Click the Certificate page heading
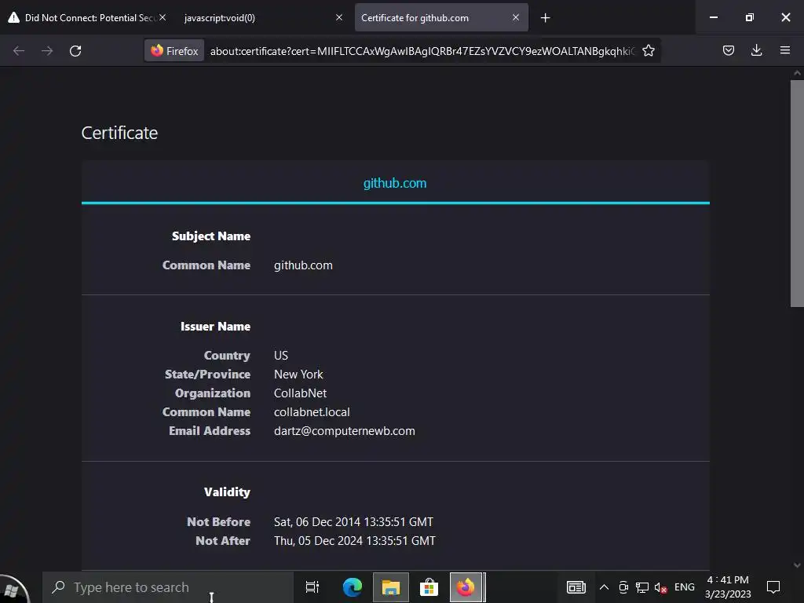This screenshot has height=603, width=804. (119, 133)
